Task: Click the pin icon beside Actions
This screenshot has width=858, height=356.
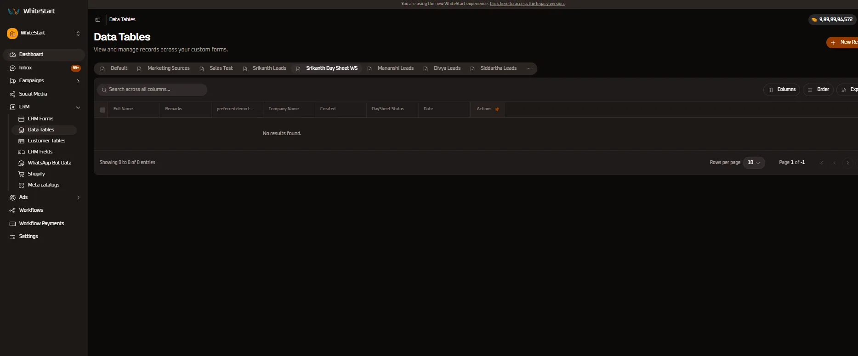Action: tap(497, 109)
